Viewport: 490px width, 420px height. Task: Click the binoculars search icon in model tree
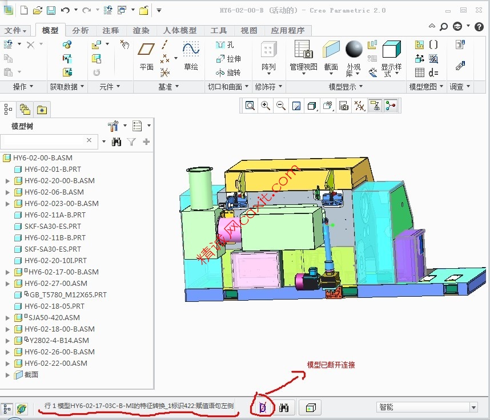point(117,142)
